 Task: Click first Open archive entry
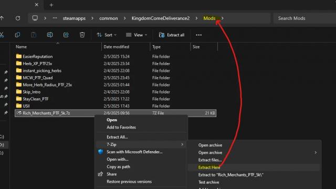(x=210, y=145)
